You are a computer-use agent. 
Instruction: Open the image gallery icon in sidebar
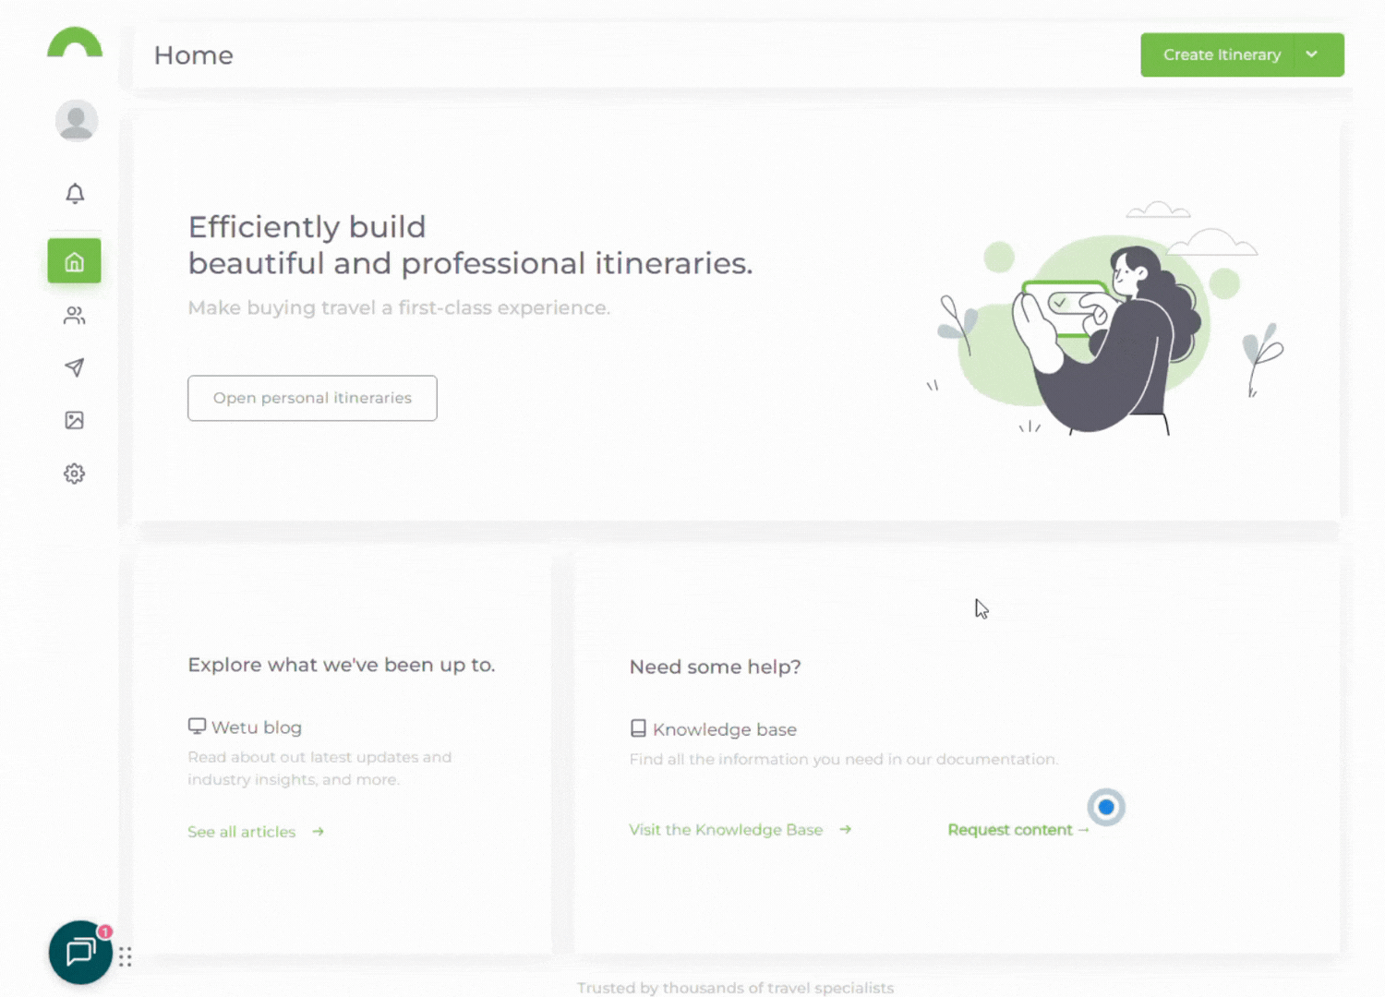point(75,420)
